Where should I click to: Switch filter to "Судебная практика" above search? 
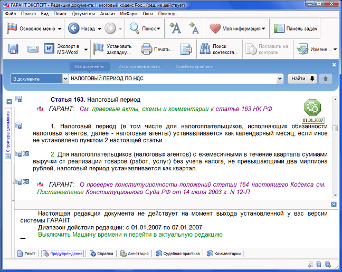(194, 67)
